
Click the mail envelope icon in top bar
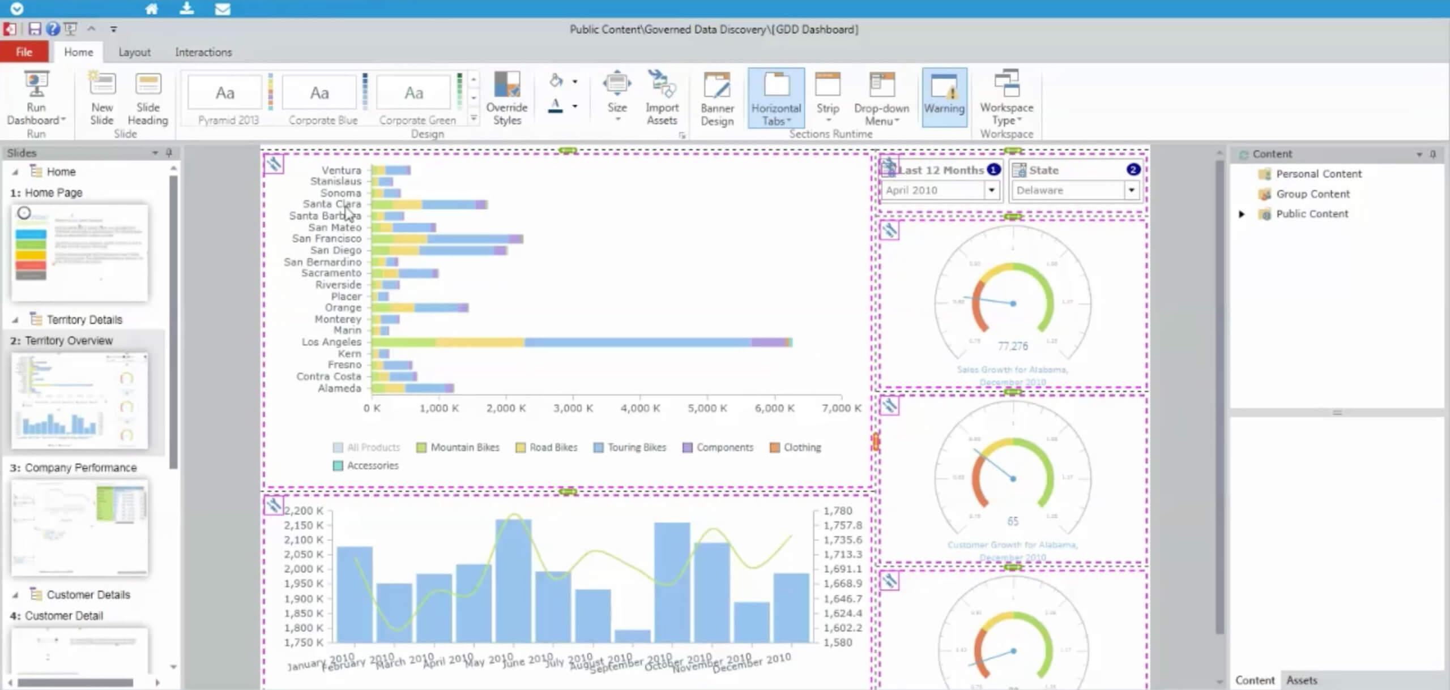[x=223, y=9]
